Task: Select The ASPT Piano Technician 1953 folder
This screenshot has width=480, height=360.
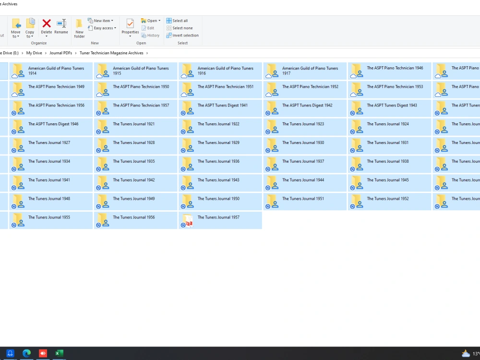Action: 390,90
